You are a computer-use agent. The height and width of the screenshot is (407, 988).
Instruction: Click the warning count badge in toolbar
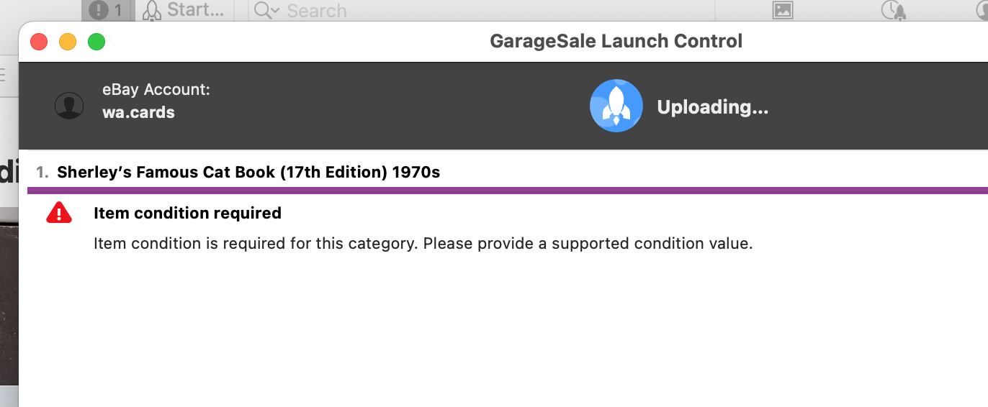[105, 10]
